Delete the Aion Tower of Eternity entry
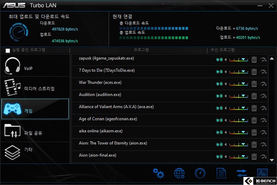This screenshot has height=185, width=277. coord(254,144)
